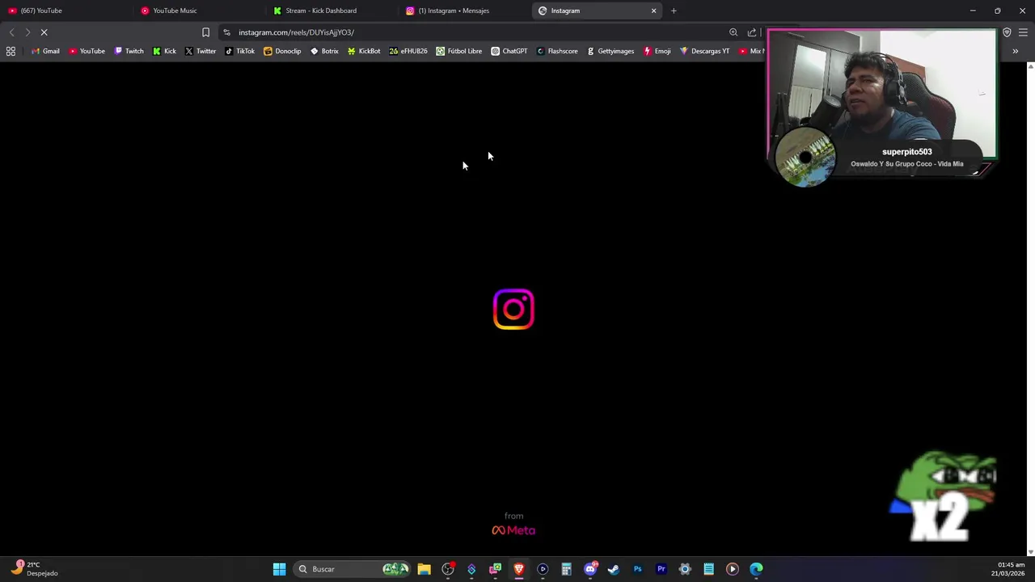Image resolution: width=1035 pixels, height=582 pixels.
Task: Go back to previous page
Action: click(11, 32)
